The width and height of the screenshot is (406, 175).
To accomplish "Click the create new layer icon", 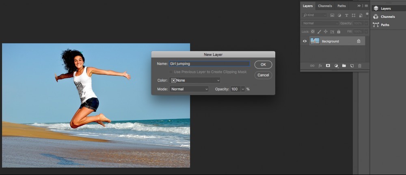I will pyautogui.click(x=352, y=66).
